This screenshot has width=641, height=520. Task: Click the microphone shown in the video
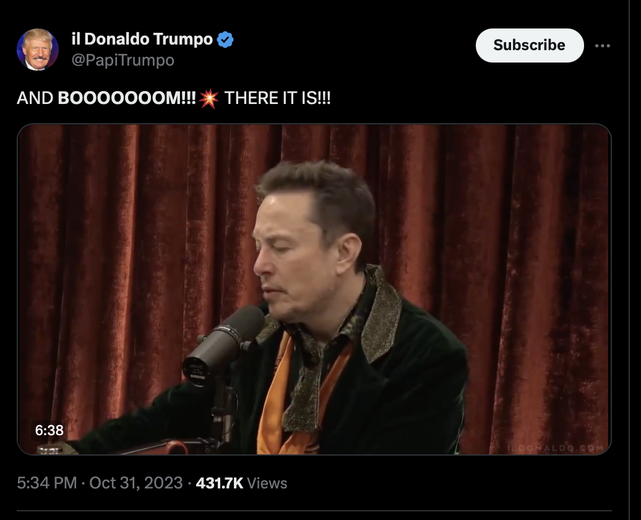[223, 344]
